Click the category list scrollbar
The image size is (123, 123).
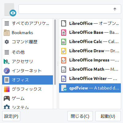[55, 52]
